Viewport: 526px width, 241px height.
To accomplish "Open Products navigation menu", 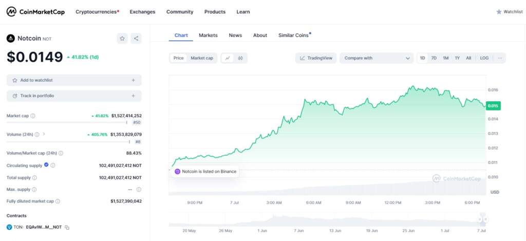I will click(x=215, y=12).
